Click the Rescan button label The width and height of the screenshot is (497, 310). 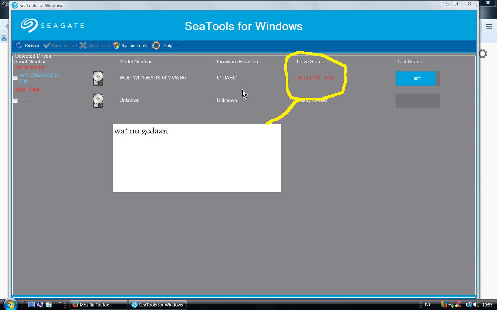[x=32, y=45]
